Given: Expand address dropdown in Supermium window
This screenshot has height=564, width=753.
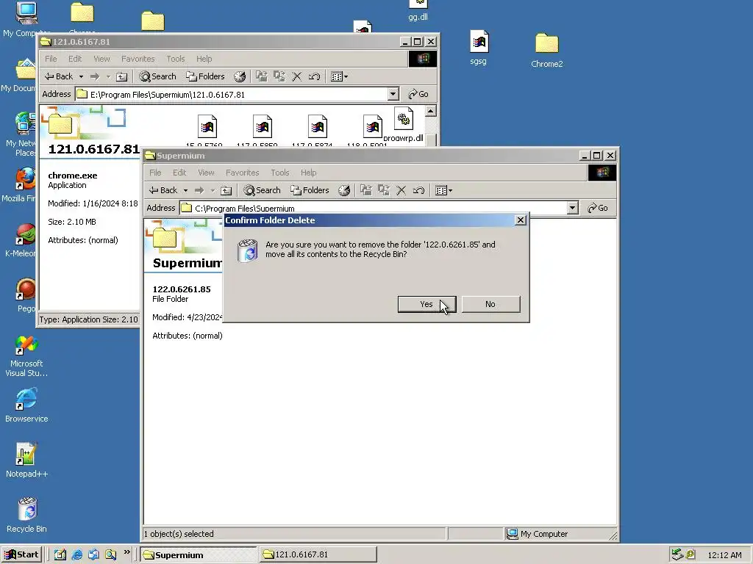Looking at the screenshot, I should pos(572,208).
